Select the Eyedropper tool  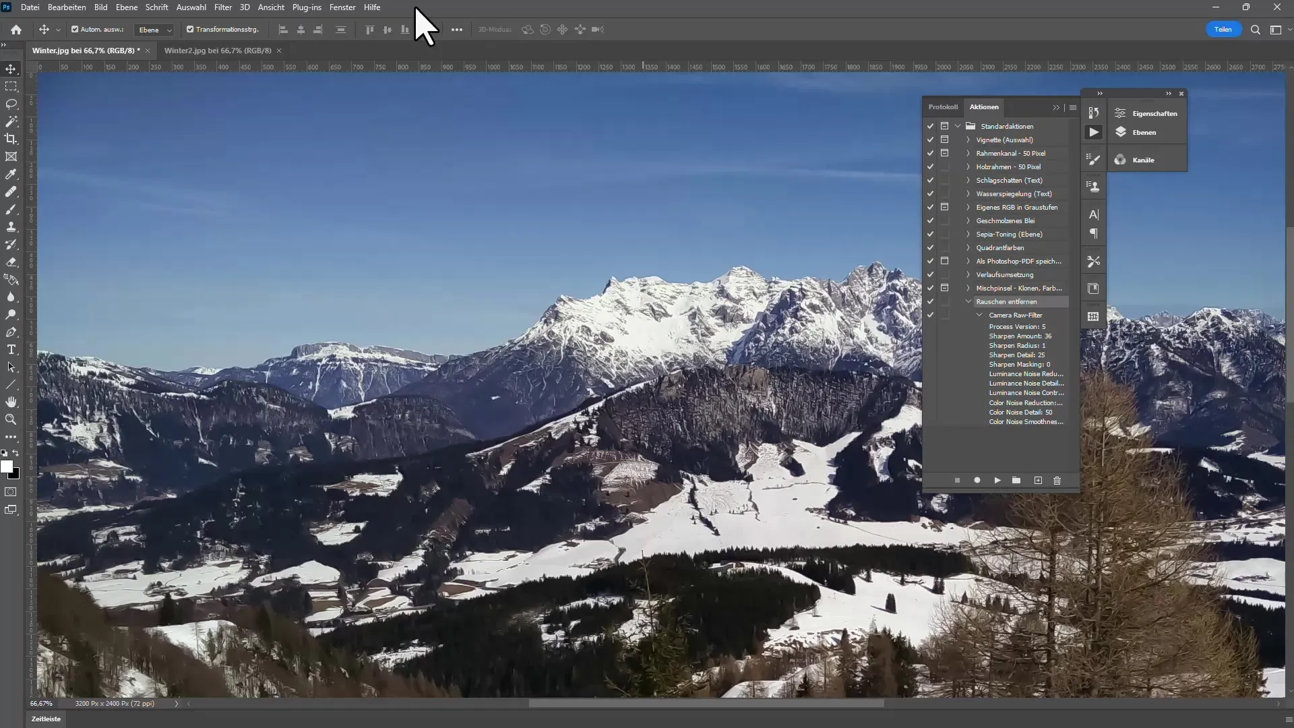click(11, 175)
